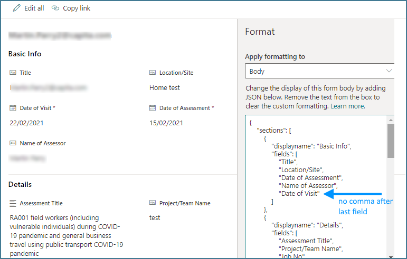Click the Assessment Title multiline text icon
Viewport: 407px width, 259px height.
tap(13, 203)
